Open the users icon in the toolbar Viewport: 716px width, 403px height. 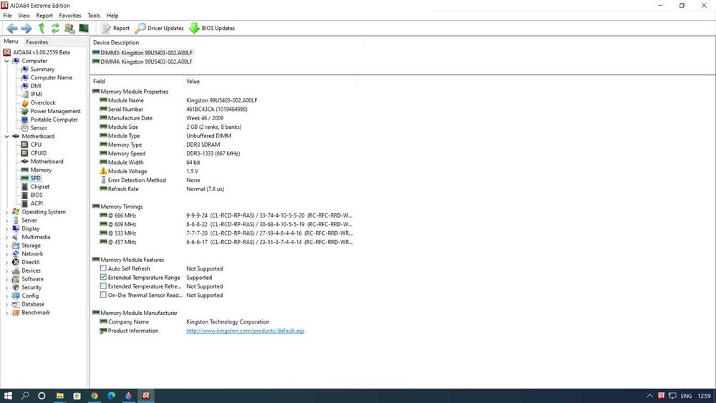69,29
